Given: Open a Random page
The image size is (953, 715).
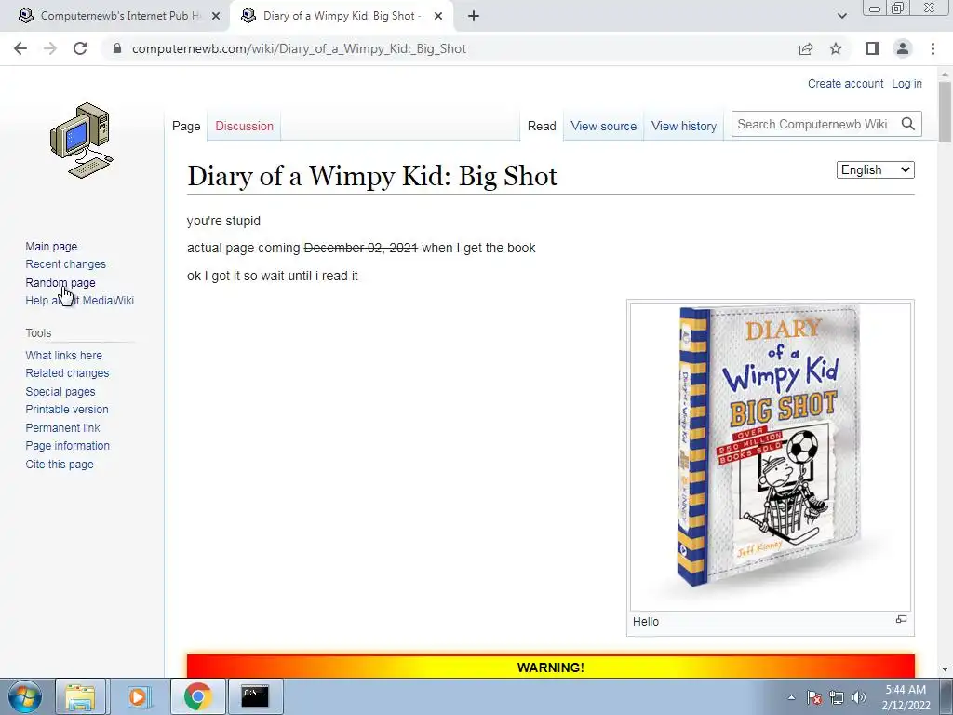Looking at the screenshot, I should coord(60,282).
